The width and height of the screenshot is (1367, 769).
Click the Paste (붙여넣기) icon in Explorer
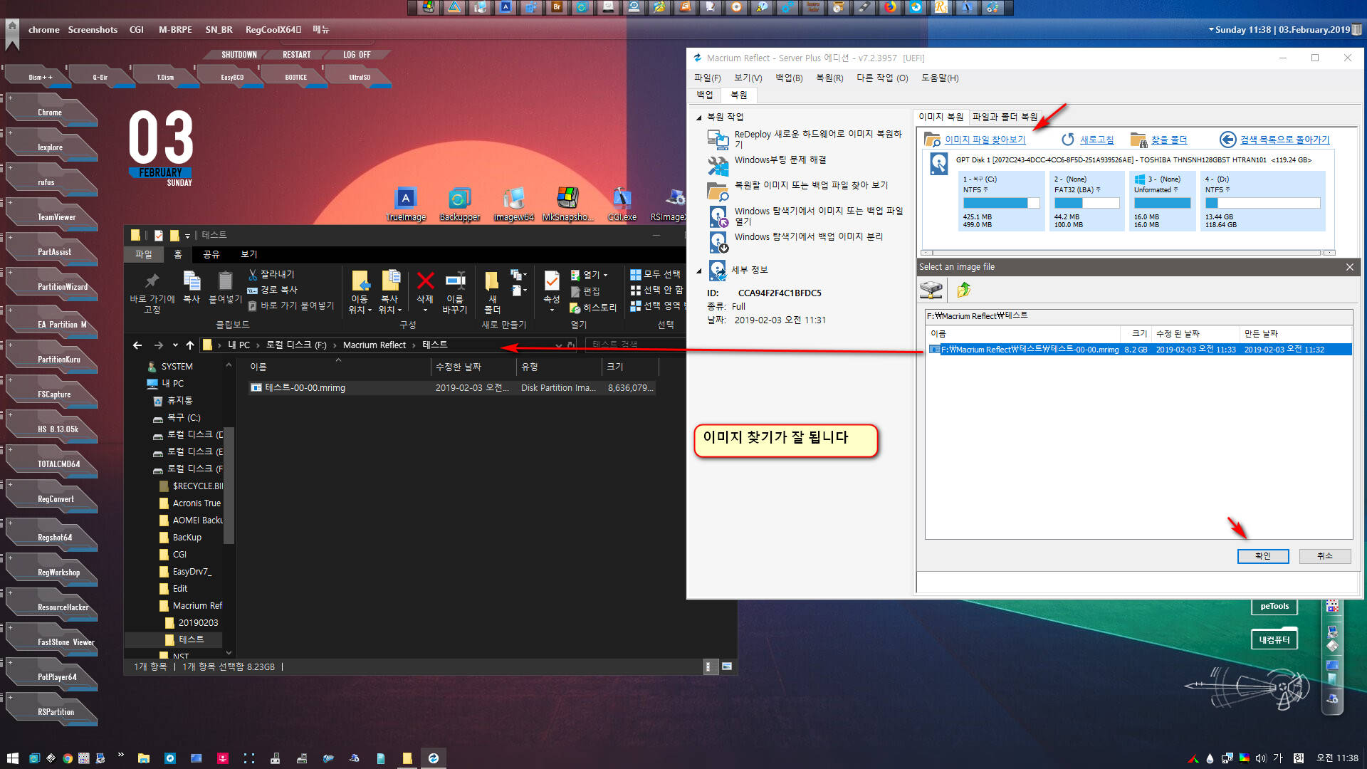click(x=225, y=281)
